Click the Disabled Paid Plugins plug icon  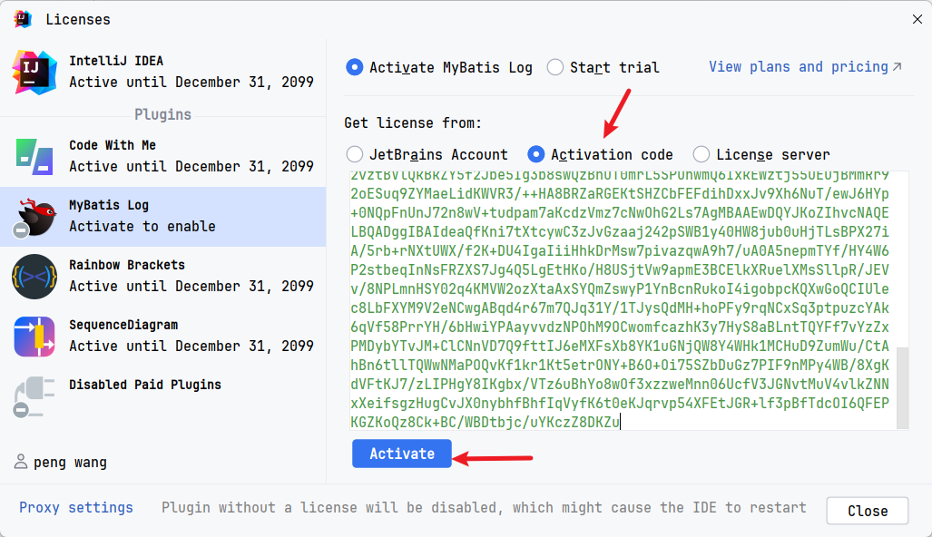[x=34, y=395]
